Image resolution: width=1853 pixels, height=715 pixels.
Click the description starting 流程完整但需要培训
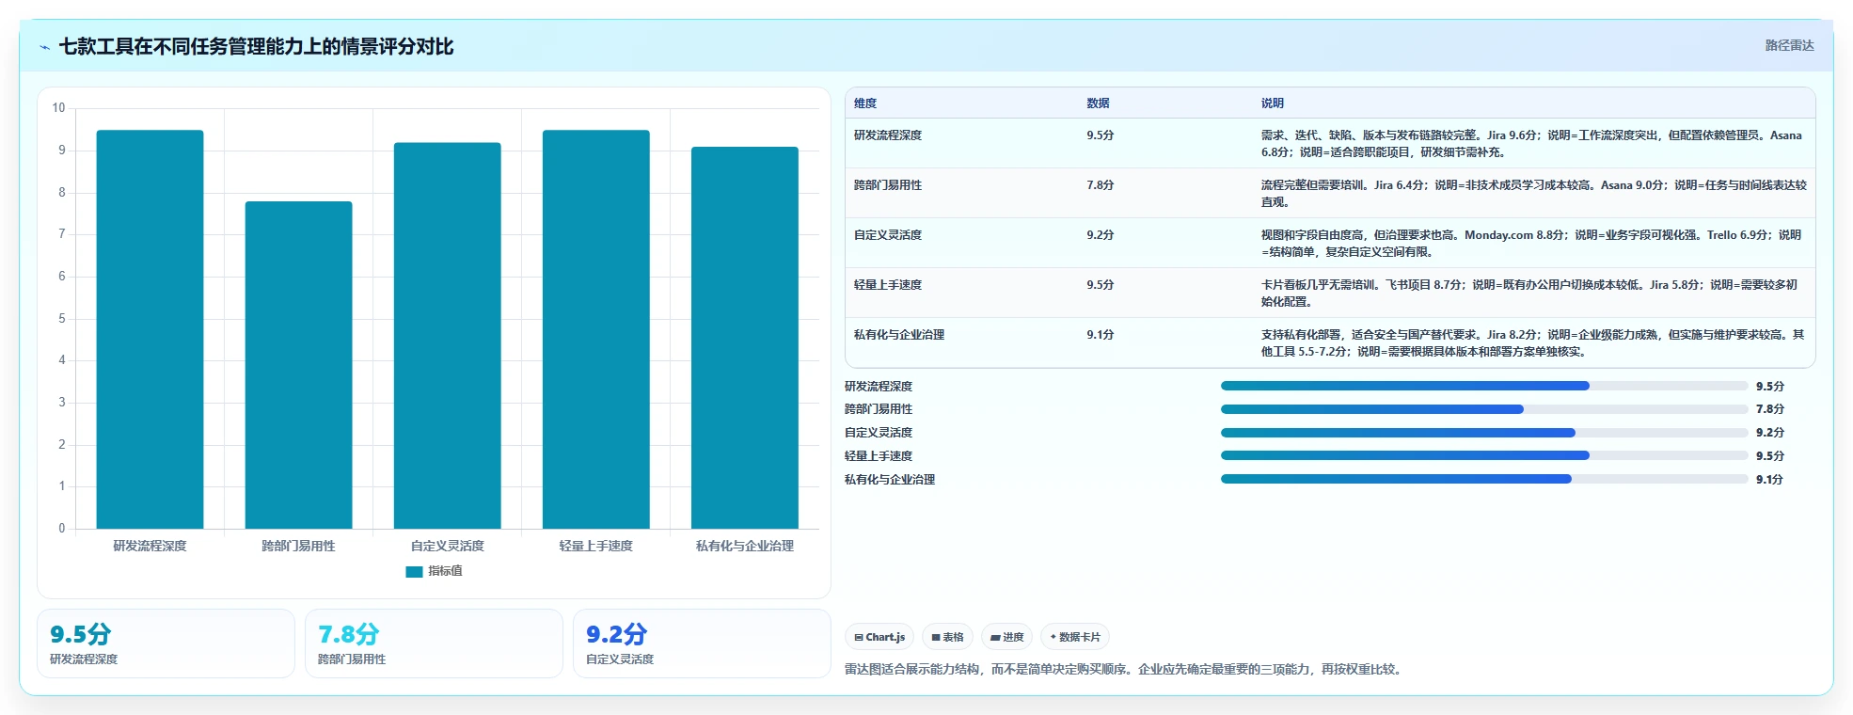pyautogui.click(x=1533, y=194)
